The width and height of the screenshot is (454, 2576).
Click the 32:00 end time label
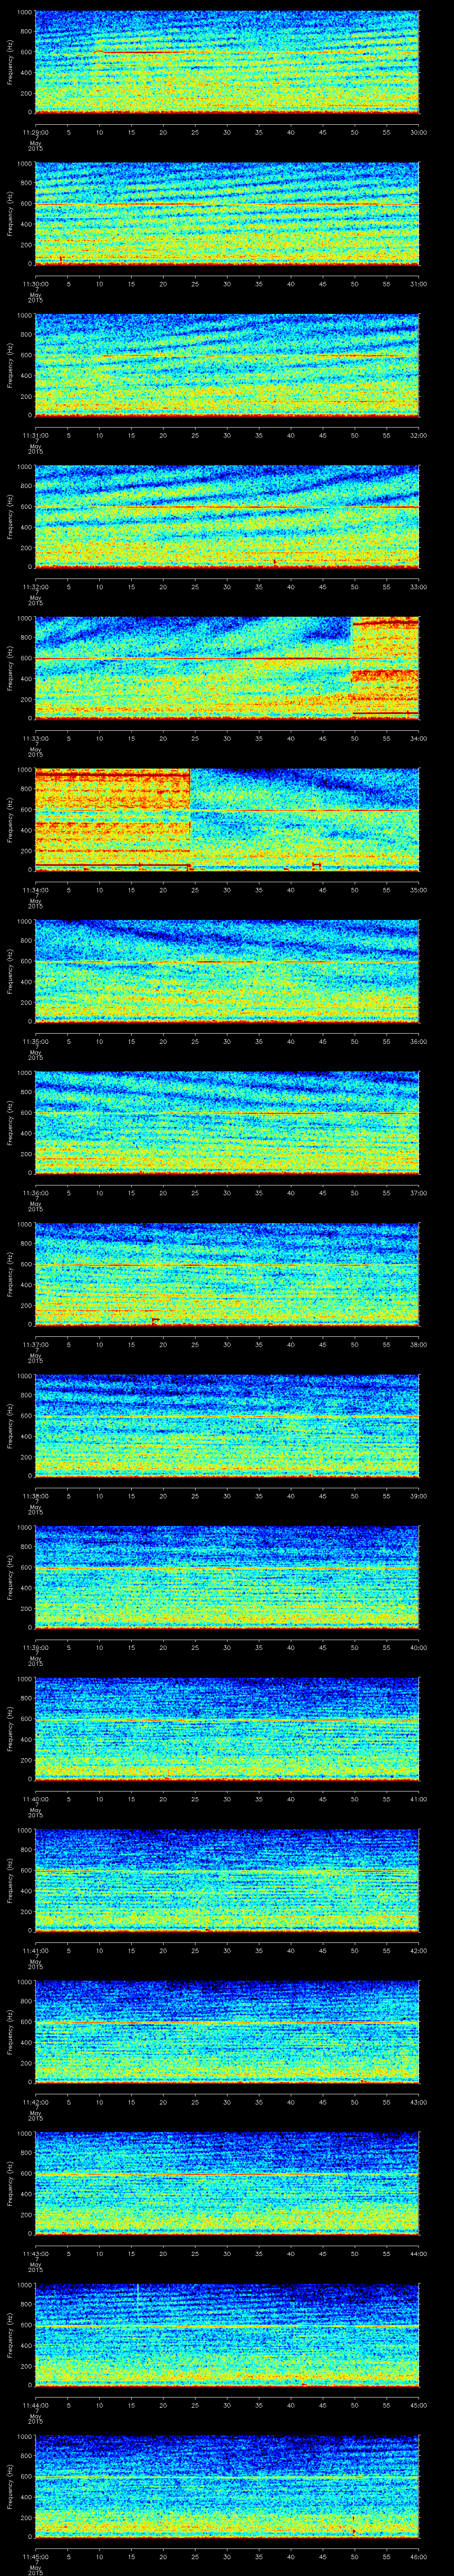point(418,435)
